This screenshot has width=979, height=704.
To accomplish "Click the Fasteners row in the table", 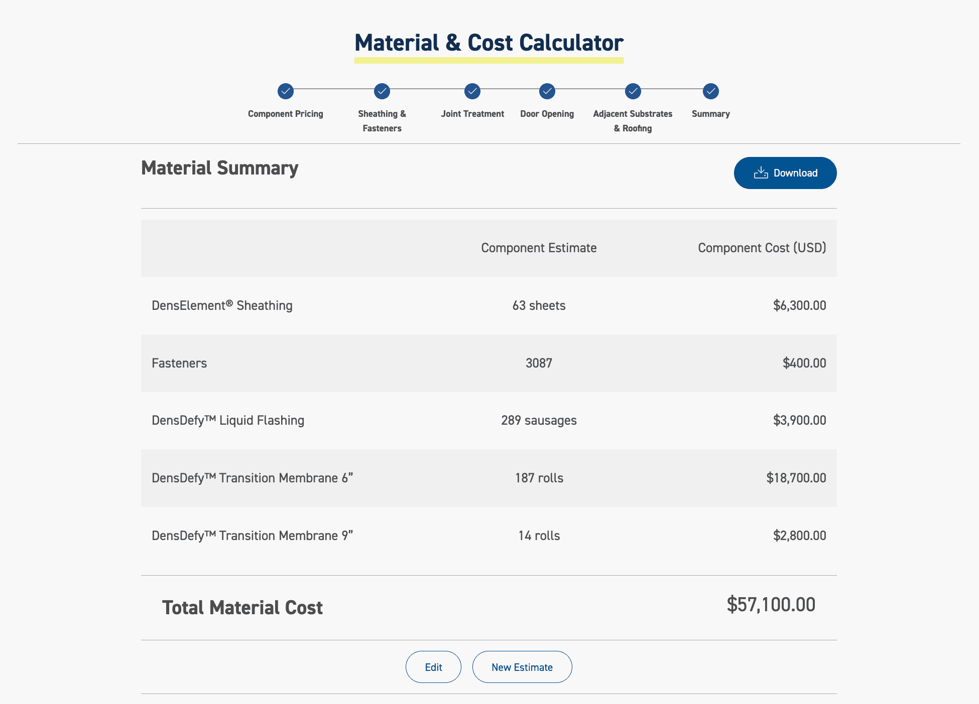I will coord(489,363).
